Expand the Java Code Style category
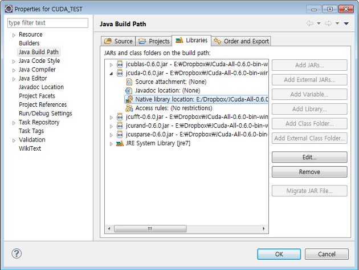Screen dimensions: 359x270 pos(14,62)
